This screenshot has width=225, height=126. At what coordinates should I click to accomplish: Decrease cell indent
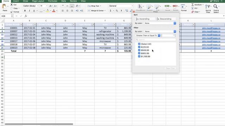tap(77, 10)
